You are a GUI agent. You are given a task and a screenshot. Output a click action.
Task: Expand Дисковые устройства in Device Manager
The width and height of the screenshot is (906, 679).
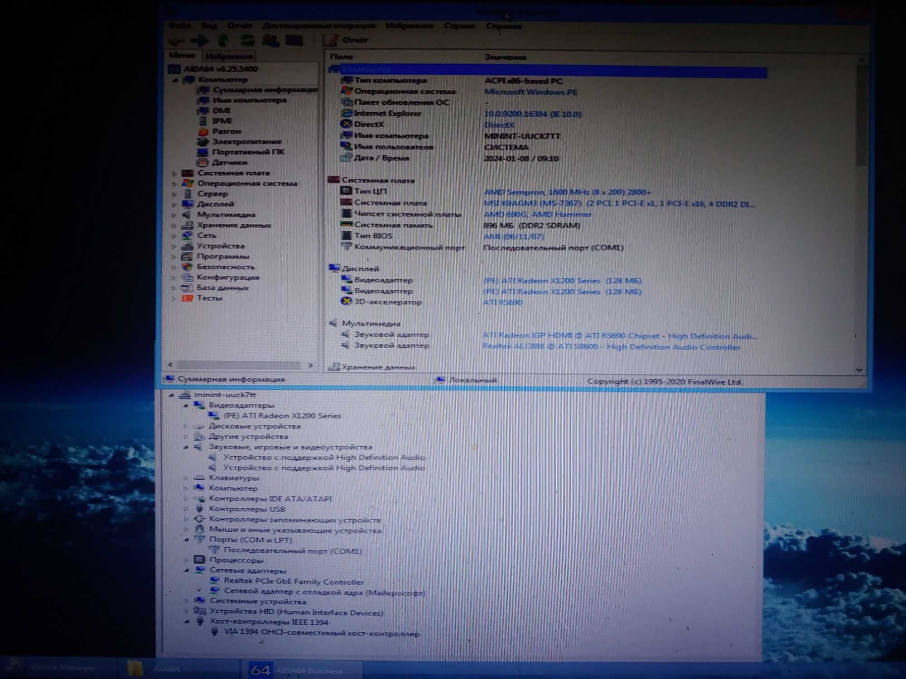click(186, 427)
